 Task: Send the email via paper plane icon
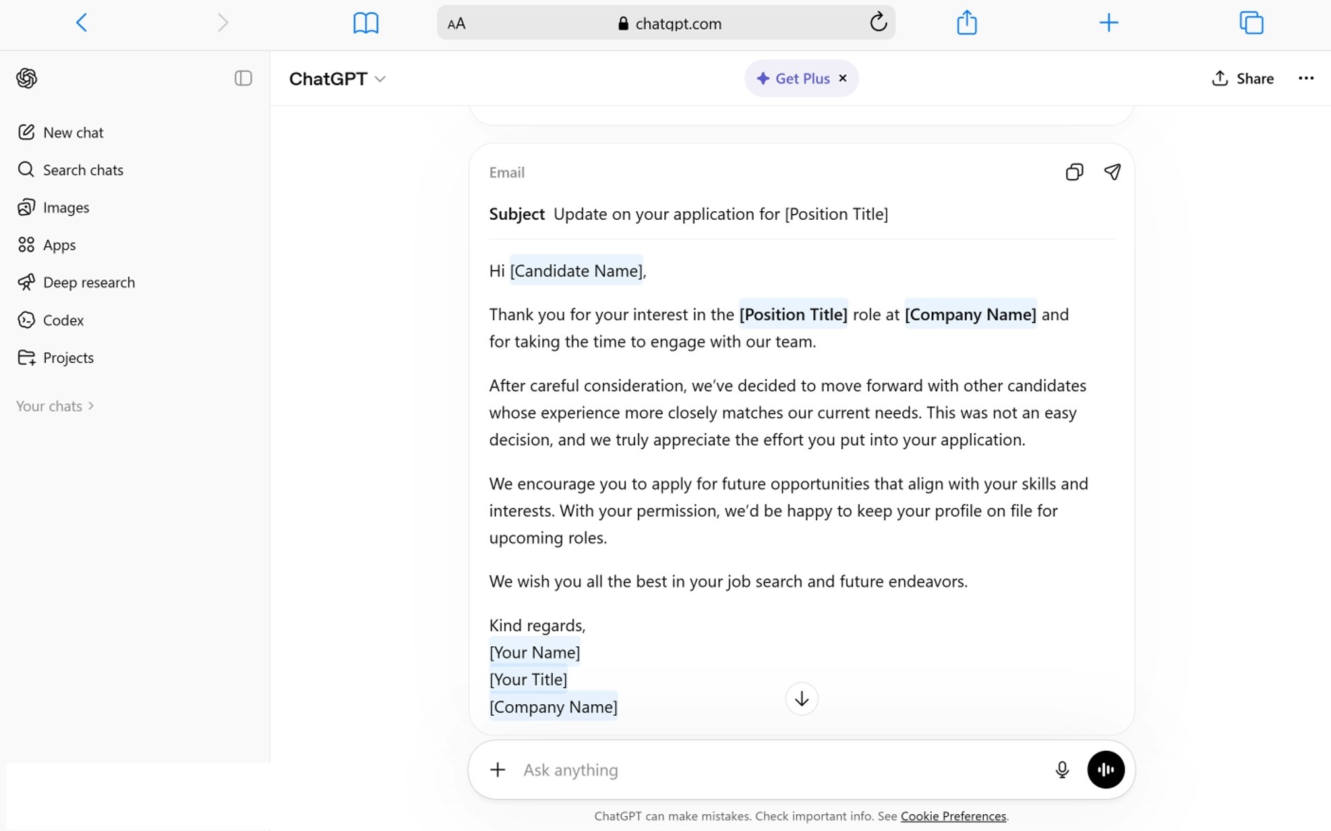[x=1112, y=172]
